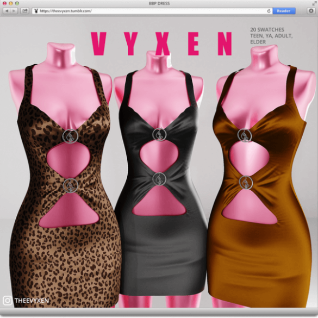Open the share button in toolbar
This screenshot has height=318, width=318.
25,11
